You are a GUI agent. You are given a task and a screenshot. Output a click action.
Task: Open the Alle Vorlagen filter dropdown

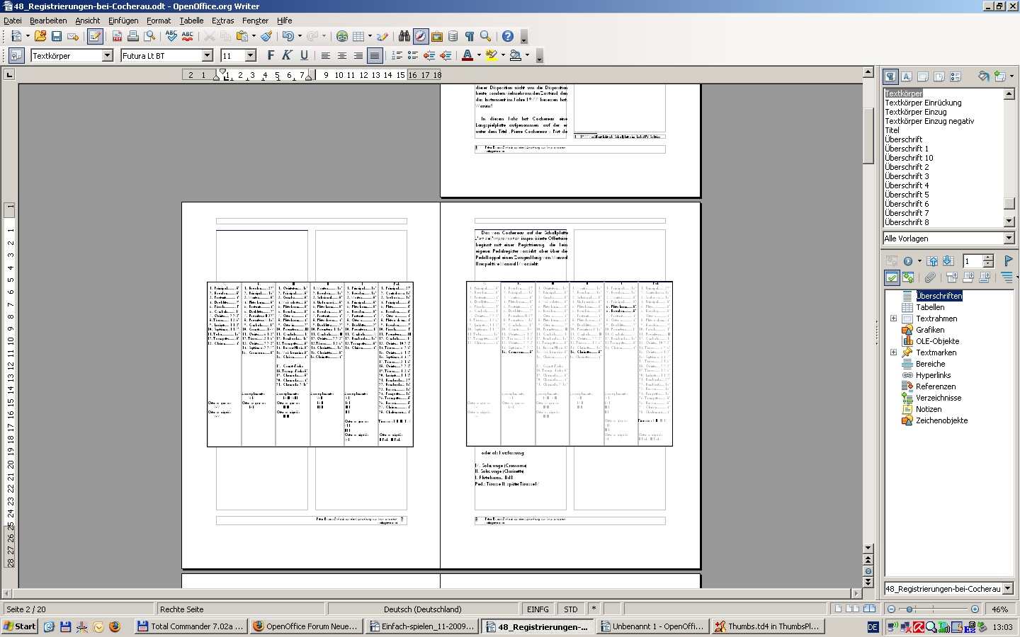pos(1009,239)
